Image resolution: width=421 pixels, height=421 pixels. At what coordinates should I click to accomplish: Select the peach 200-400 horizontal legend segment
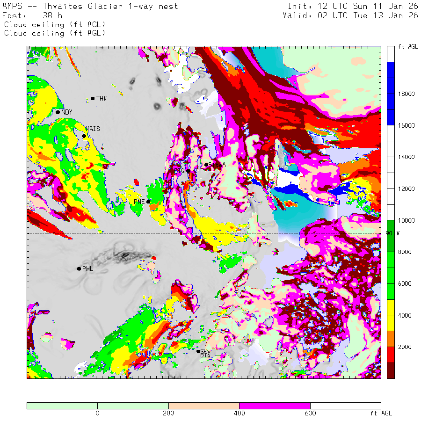pos(204,406)
